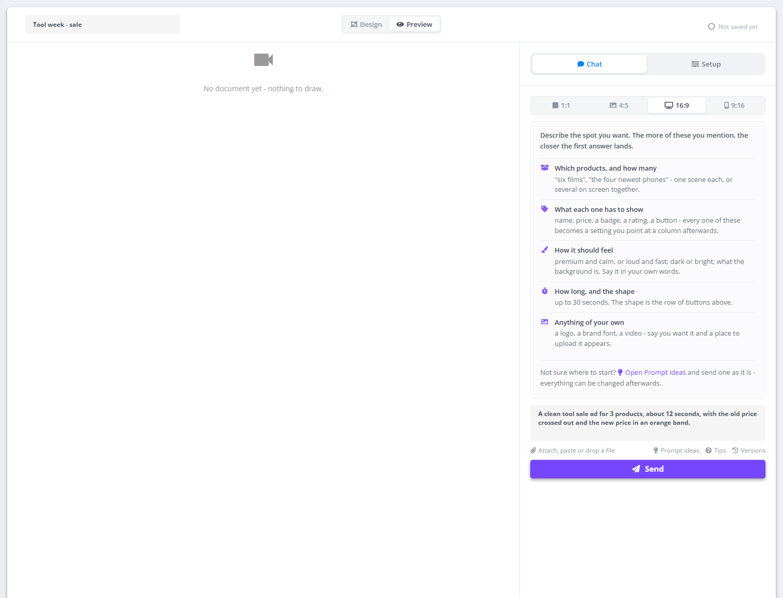Switch to the Design view
The width and height of the screenshot is (783, 598).
click(366, 24)
